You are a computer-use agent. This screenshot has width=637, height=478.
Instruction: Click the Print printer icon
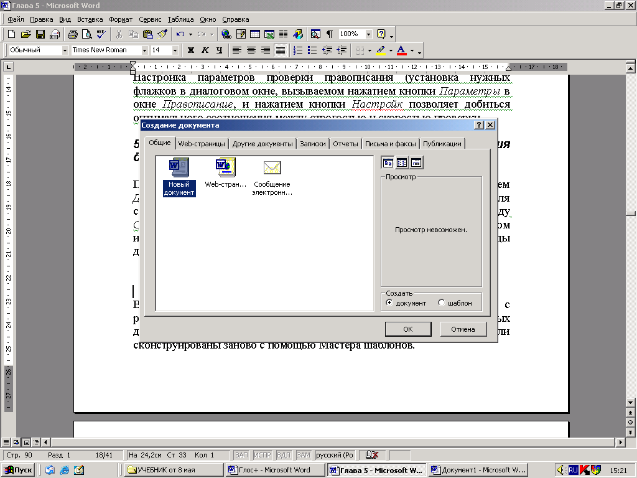click(73, 34)
